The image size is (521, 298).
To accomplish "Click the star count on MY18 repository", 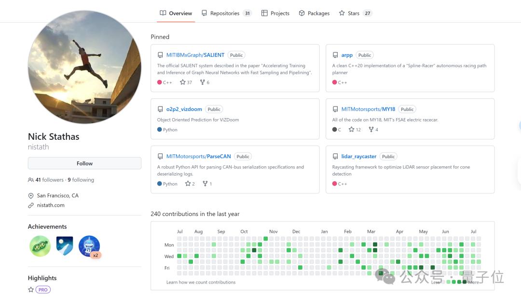I will click(355, 130).
